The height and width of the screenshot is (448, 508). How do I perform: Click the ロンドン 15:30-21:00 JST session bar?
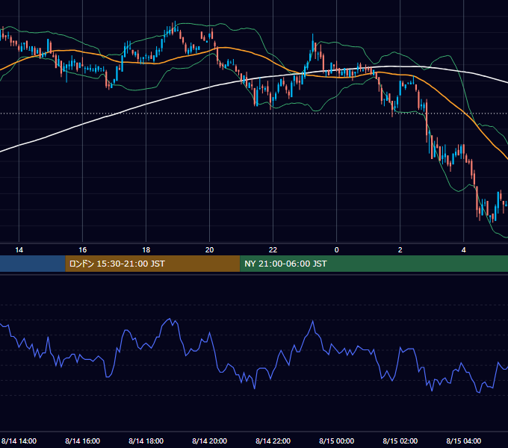pos(152,264)
